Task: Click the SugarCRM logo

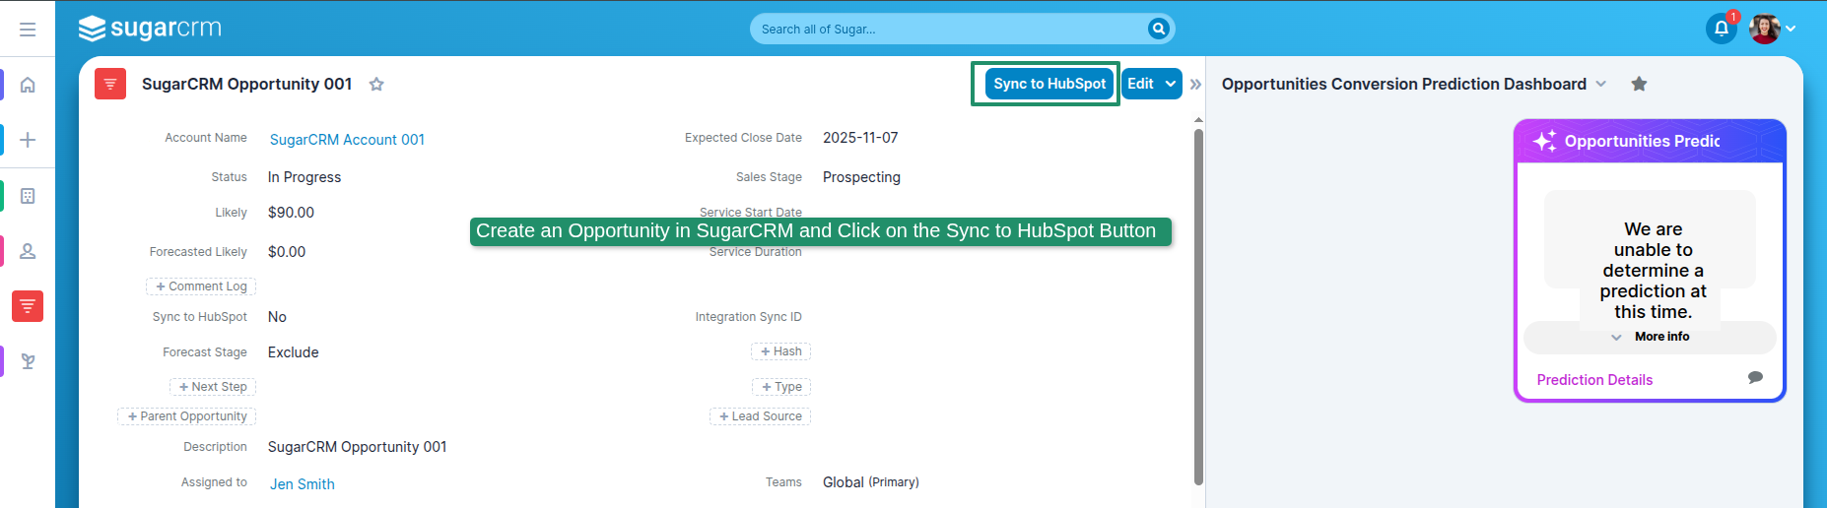Action: (150, 29)
